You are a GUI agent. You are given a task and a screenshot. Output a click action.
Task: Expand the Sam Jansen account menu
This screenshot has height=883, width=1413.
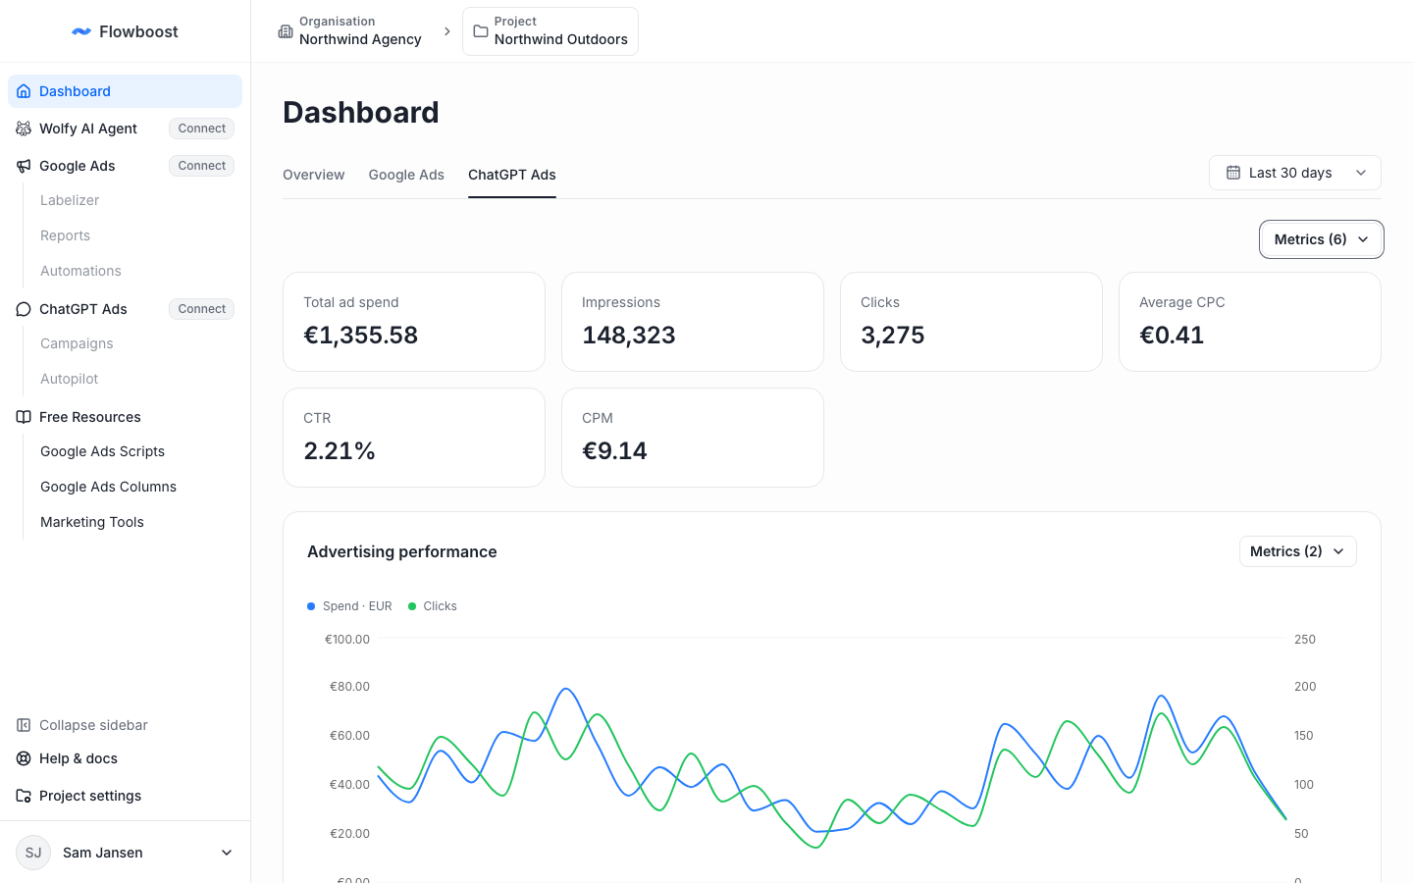click(126, 853)
